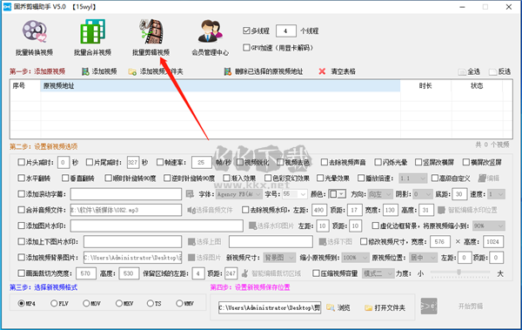Enable the 竖屏改横屏 checkbox

pos(418,162)
